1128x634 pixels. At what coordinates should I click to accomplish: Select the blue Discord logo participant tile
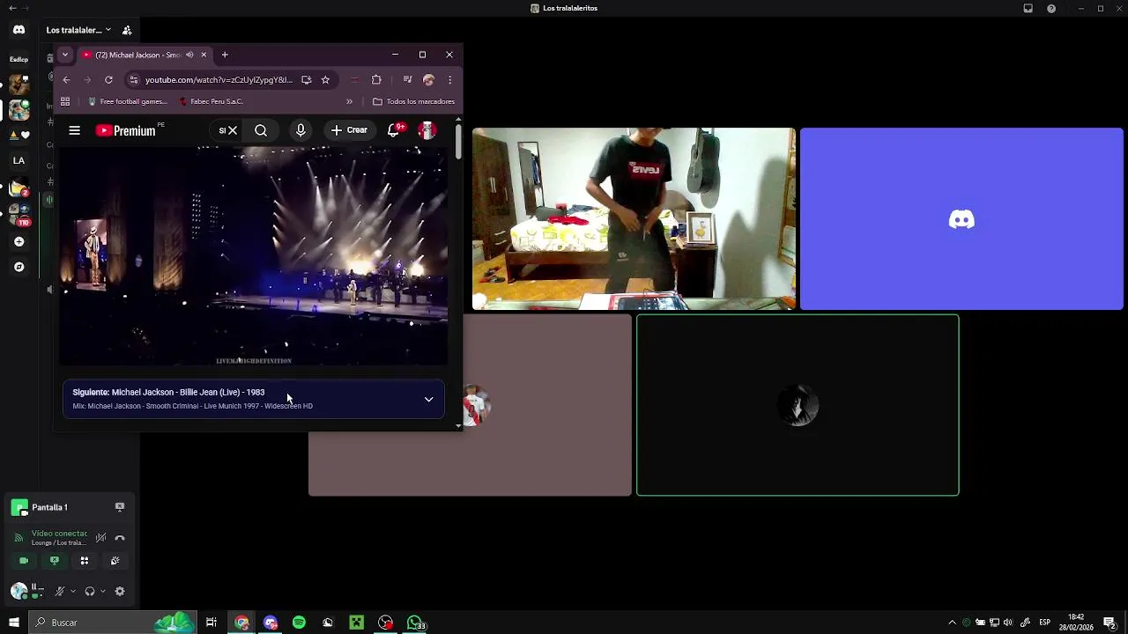(x=961, y=219)
